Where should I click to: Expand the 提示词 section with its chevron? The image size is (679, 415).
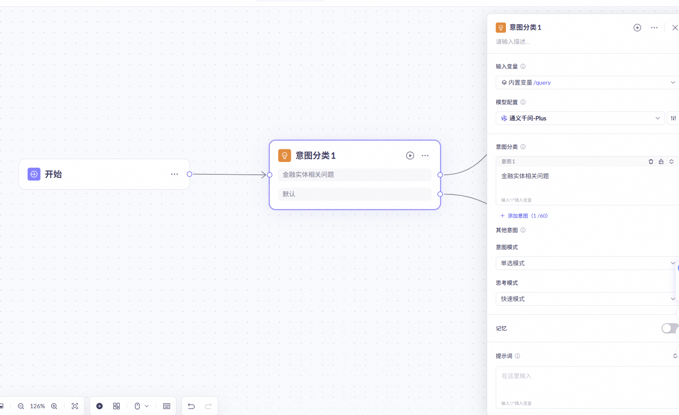675,356
